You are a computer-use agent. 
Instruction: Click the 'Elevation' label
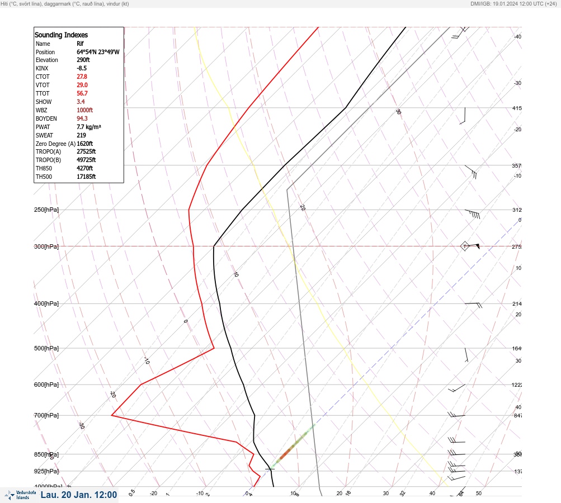(x=46, y=60)
